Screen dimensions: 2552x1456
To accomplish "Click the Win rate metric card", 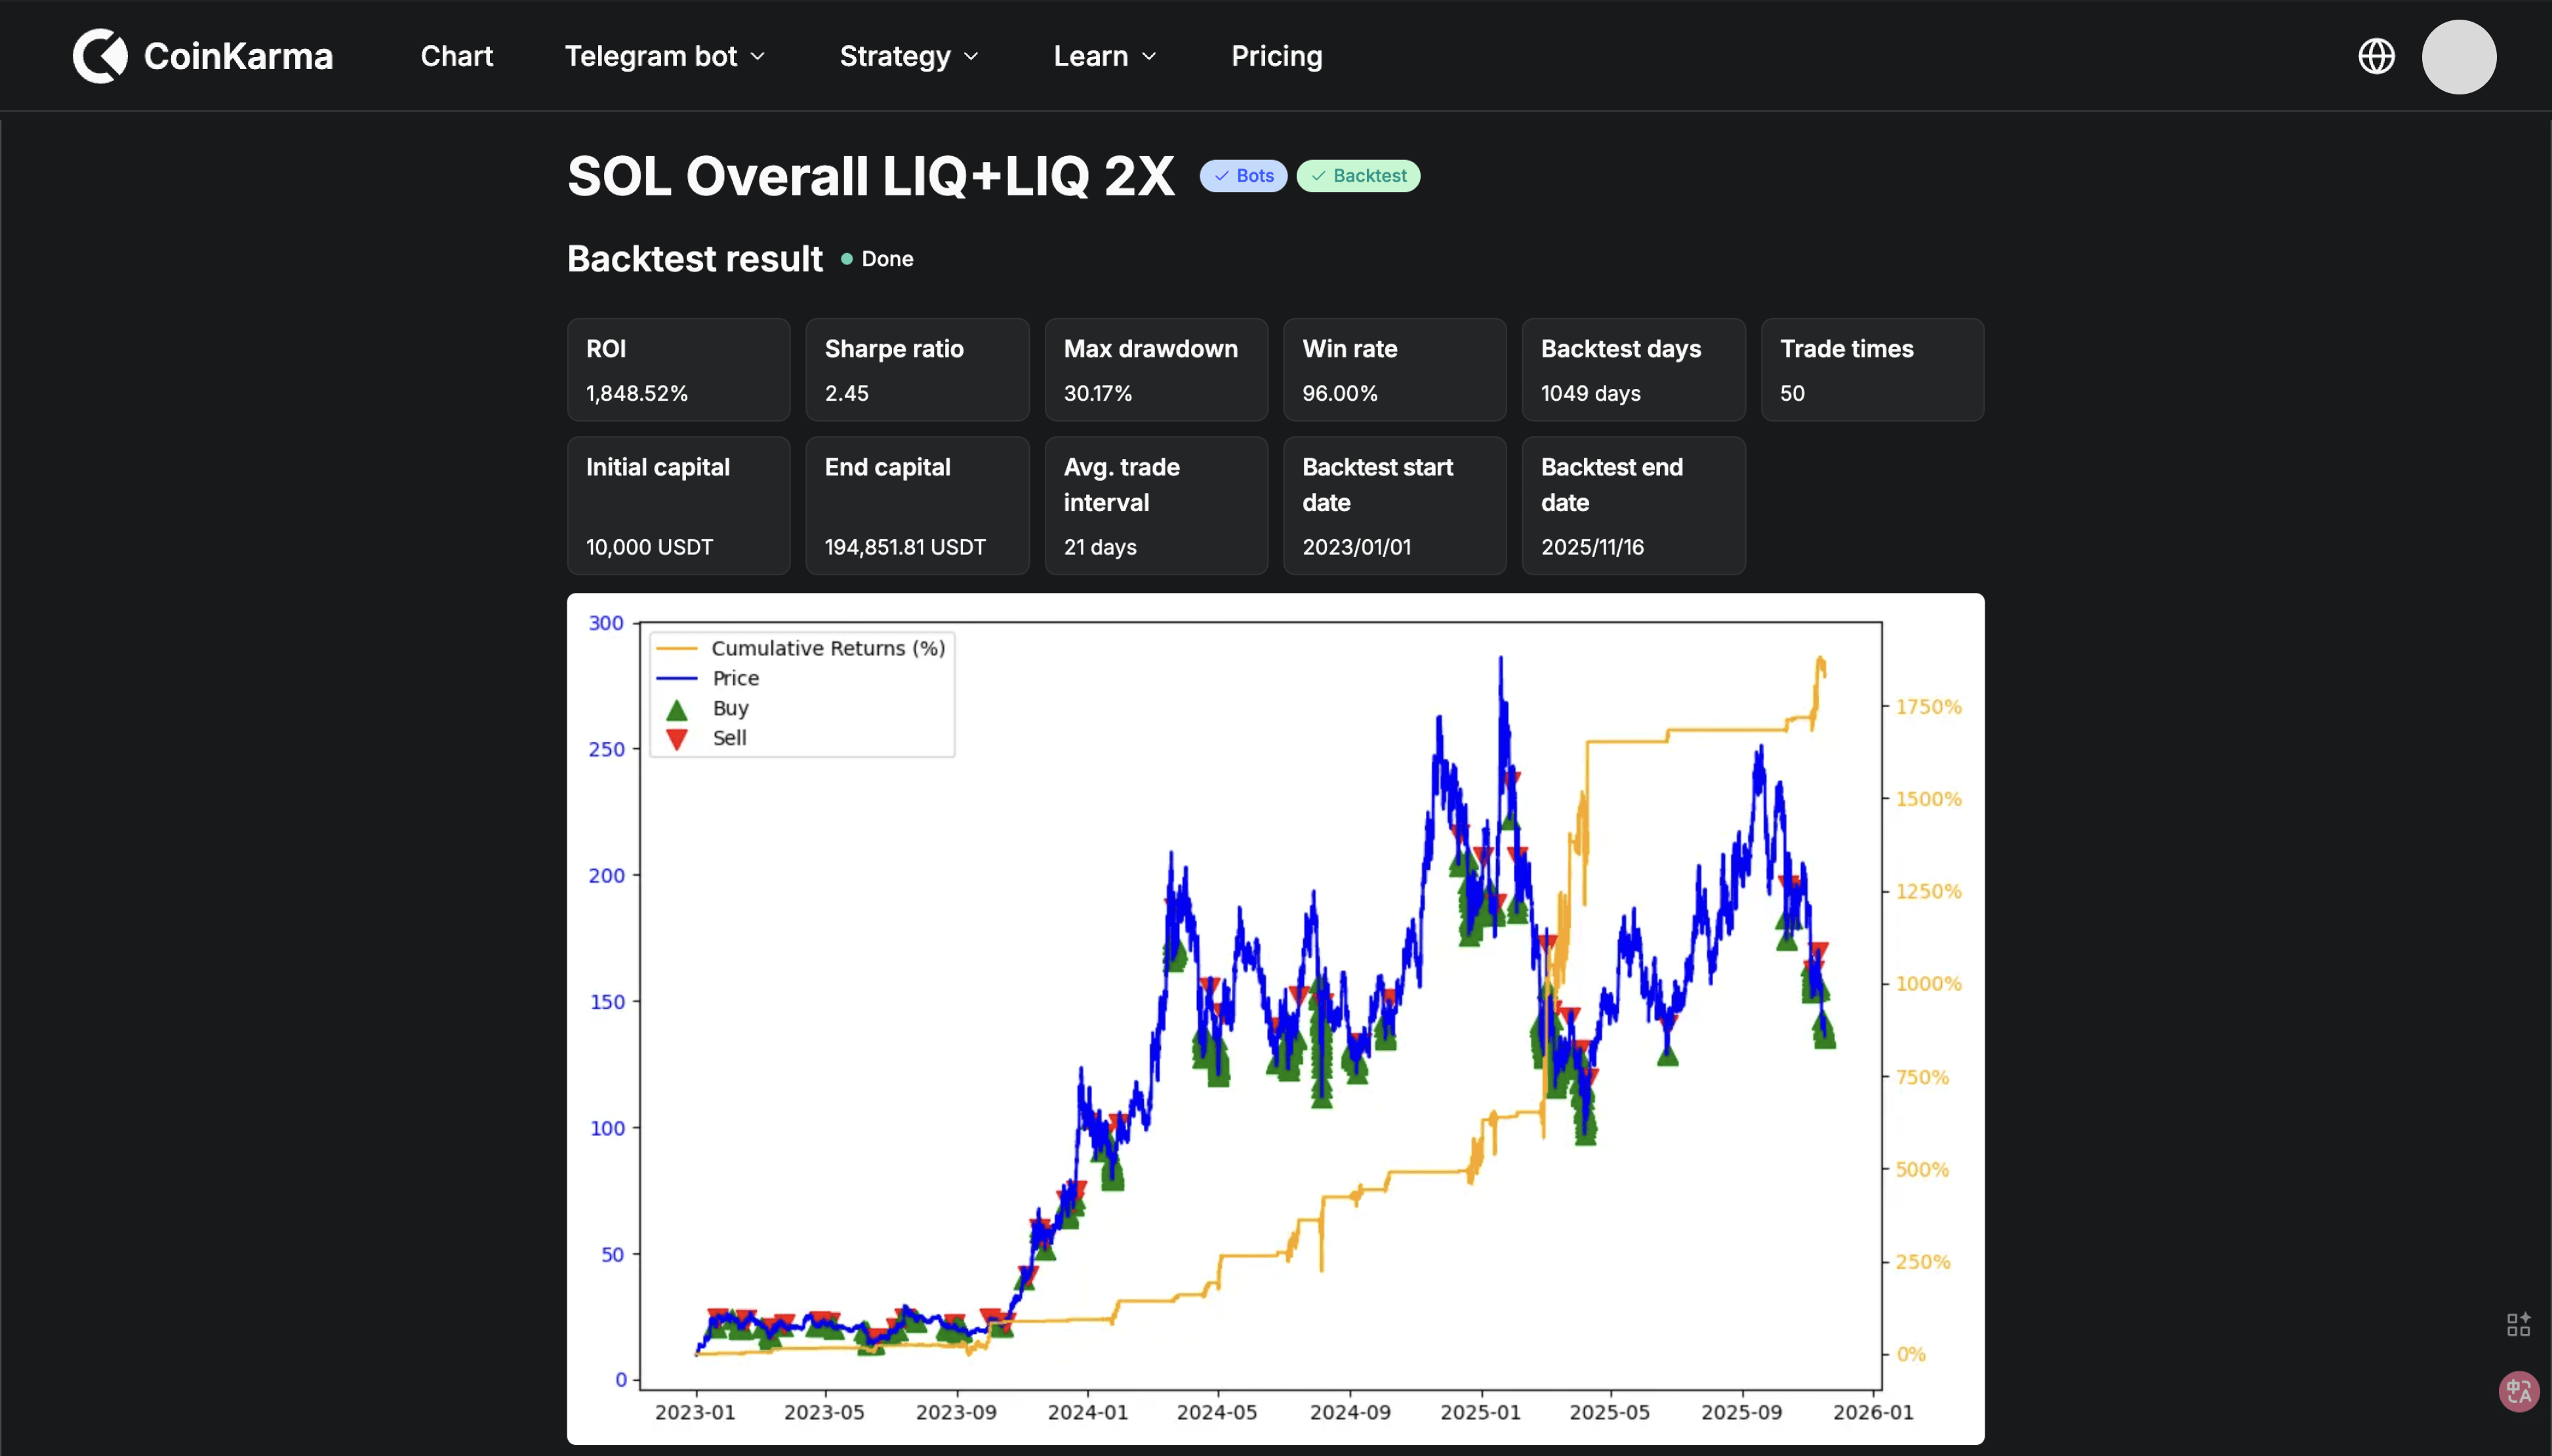I will (1394, 369).
